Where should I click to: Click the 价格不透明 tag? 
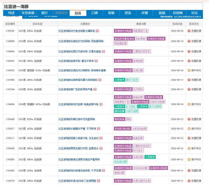click(132, 111)
